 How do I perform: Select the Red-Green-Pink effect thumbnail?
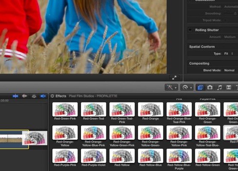point(65,109)
